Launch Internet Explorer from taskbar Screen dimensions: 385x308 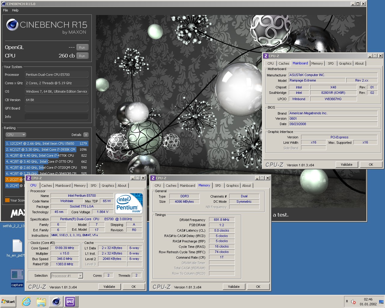(x=26, y=302)
